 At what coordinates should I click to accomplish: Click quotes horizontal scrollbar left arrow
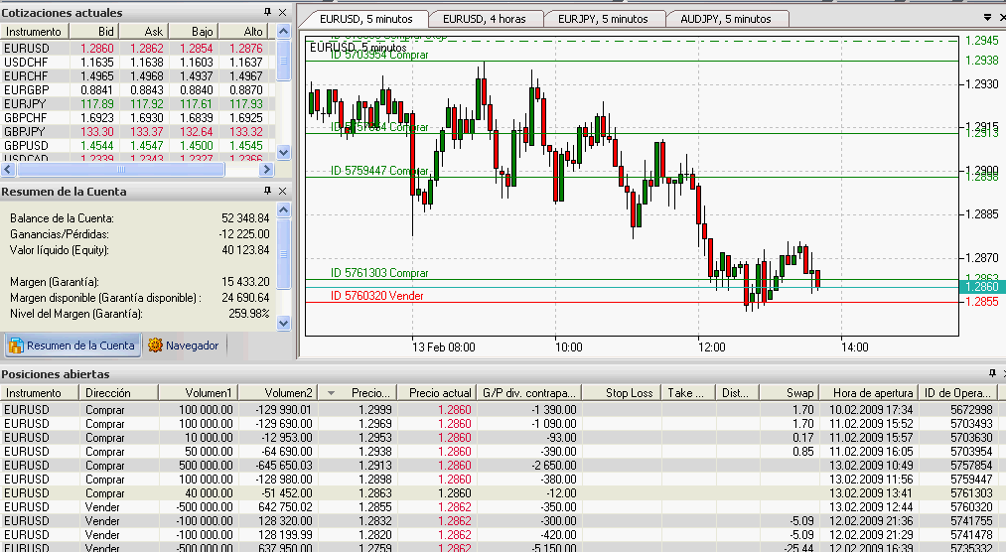[x=8, y=169]
